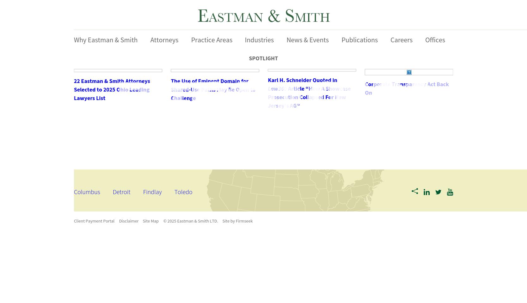Viewport: 527px width, 303px height.
Task: Open the Ohio Leading Lawyers List article
Action: click(112, 90)
